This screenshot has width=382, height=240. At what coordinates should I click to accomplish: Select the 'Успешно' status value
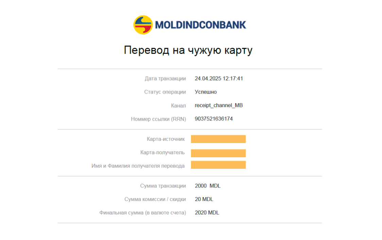pyautogui.click(x=206, y=92)
